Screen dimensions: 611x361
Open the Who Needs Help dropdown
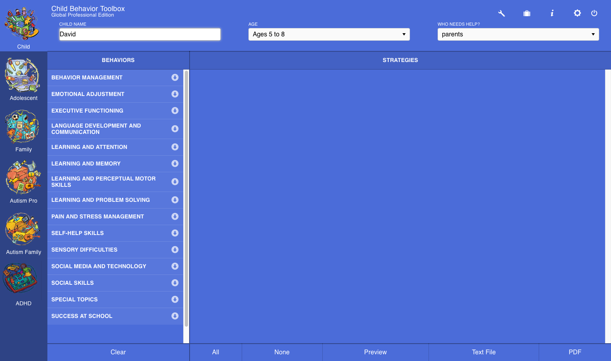coord(518,34)
